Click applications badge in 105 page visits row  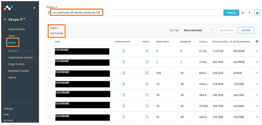click(124, 73)
